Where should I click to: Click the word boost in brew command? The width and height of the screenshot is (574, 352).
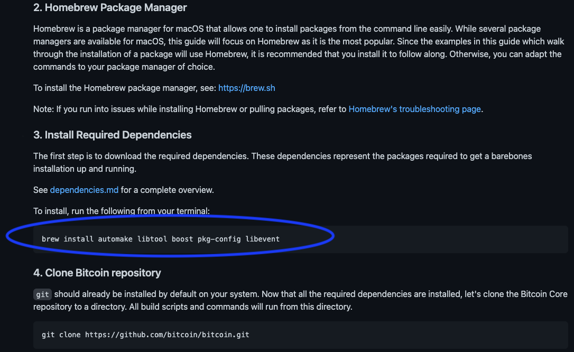click(182, 239)
